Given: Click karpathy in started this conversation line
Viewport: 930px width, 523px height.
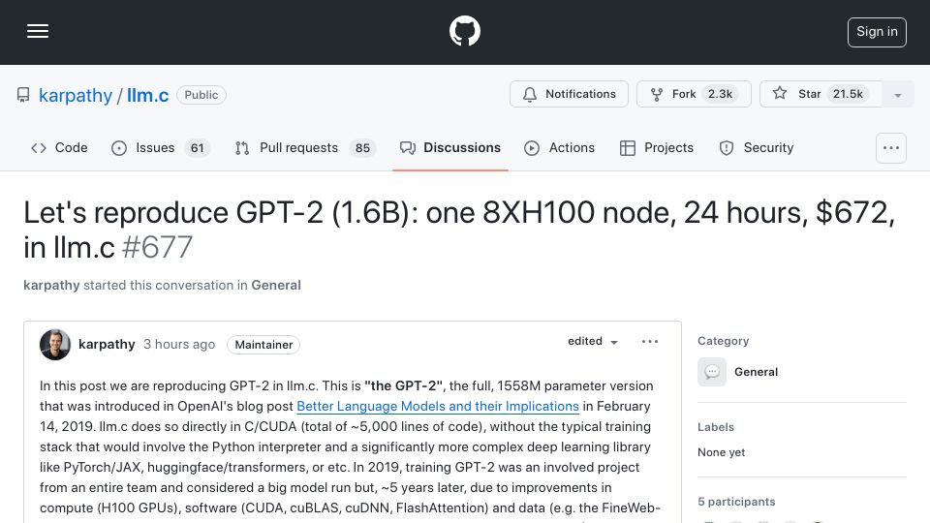Looking at the screenshot, I should coord(51,285).
